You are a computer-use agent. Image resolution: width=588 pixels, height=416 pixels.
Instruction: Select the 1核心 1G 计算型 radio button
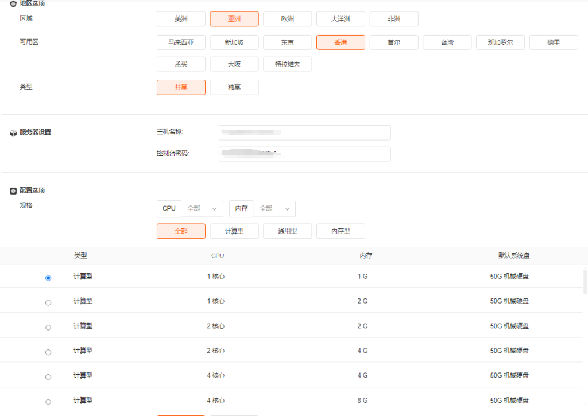(48, 278)
